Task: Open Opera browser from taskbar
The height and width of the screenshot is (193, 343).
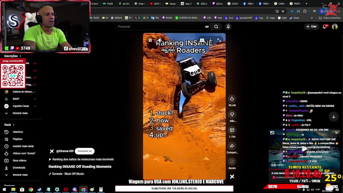Action: click(66, 190)
